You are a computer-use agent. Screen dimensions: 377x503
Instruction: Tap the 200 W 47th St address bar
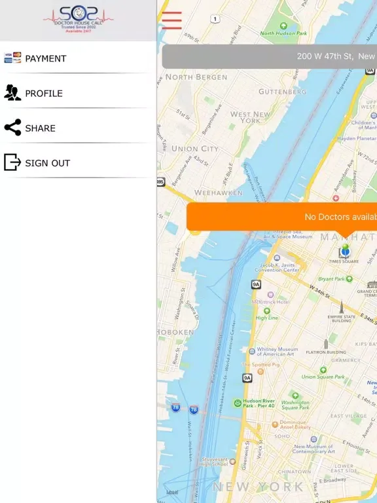(269, 56)
